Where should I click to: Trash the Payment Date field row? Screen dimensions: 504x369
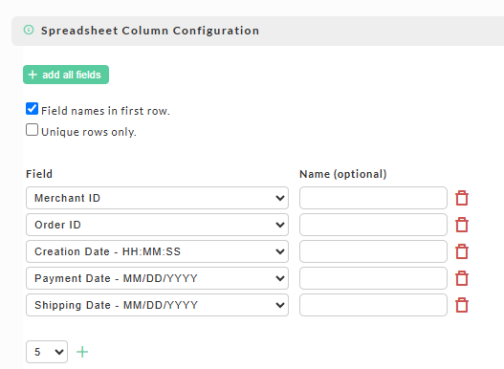click(462, 278)
